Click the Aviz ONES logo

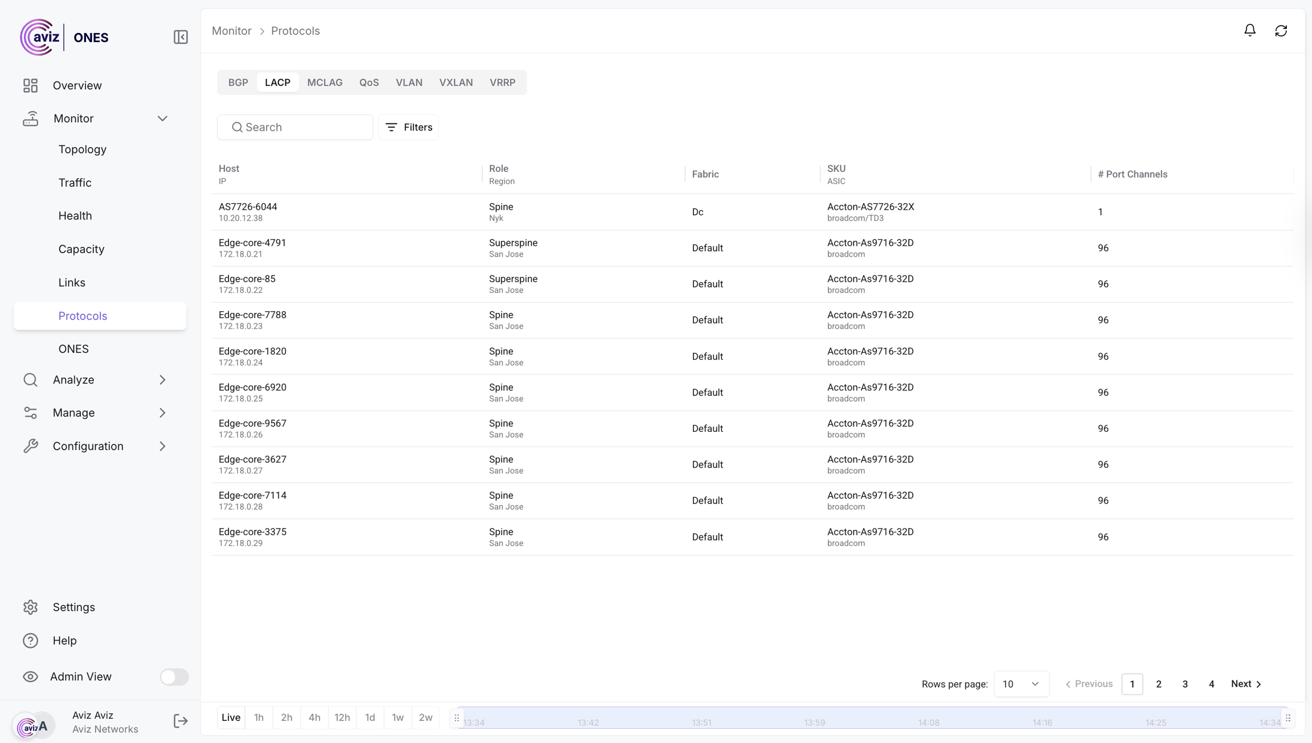[64, 38]
